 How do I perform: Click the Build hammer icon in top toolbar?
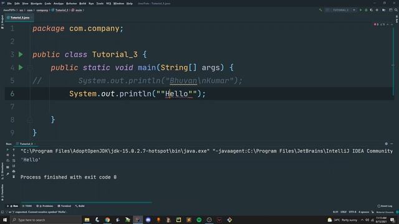320,10
